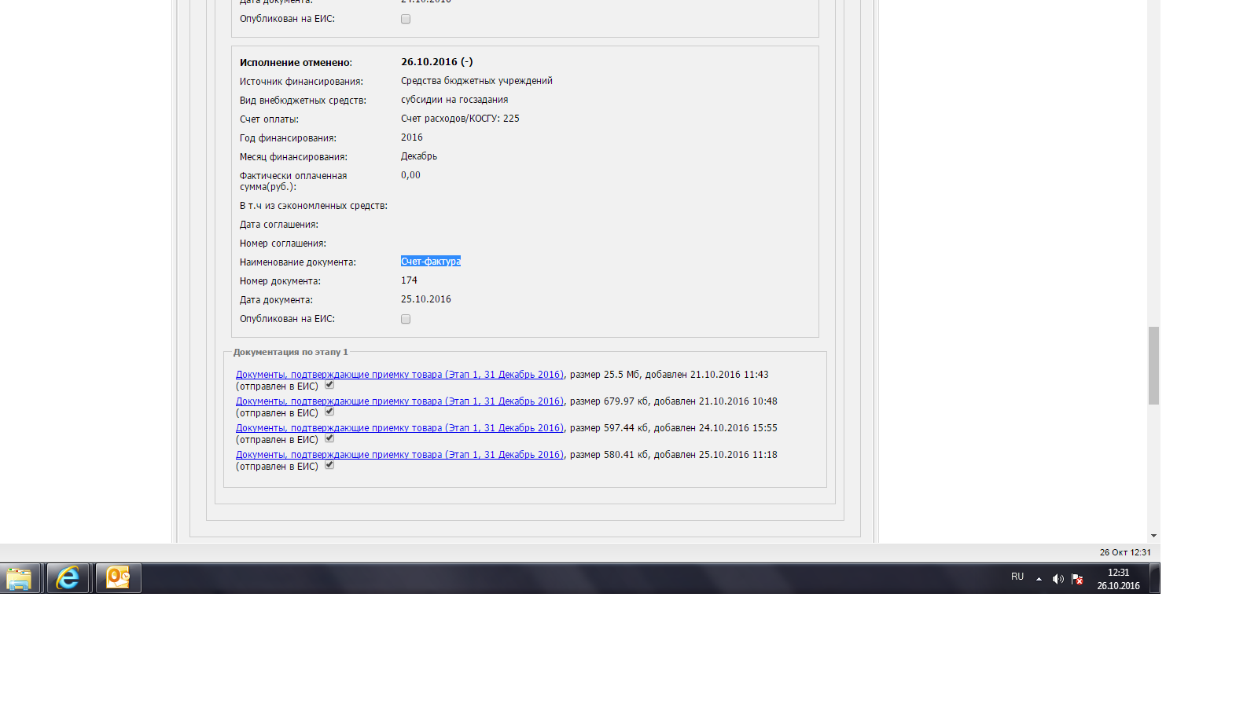
Task: Open document link added 21.10.2016 11:43
Action: tap(399, 375)
